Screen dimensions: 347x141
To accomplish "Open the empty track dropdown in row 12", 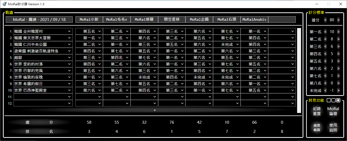I will tap(43, 103).
